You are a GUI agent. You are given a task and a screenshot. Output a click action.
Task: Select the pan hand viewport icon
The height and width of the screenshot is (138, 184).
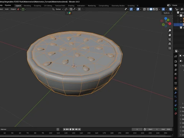(170, 35)
